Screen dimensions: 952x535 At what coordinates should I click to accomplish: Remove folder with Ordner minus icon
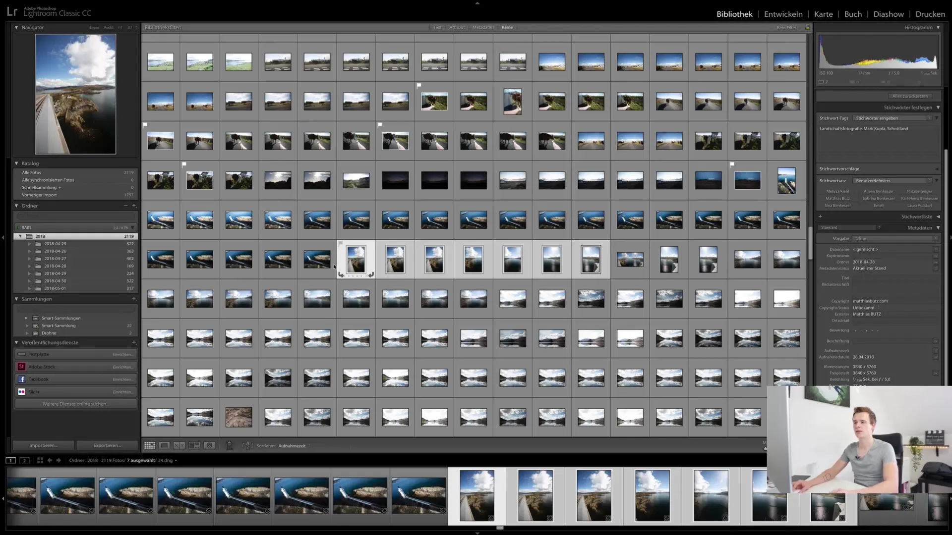[125, 206]
